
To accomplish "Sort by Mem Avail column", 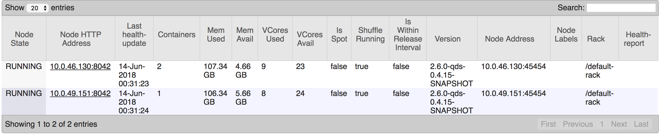I will 245,39.
